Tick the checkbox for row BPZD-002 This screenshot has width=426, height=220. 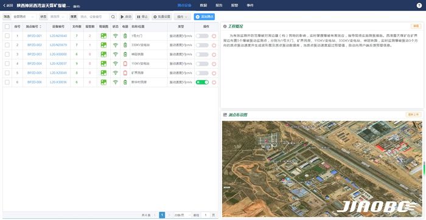point(7,45)
